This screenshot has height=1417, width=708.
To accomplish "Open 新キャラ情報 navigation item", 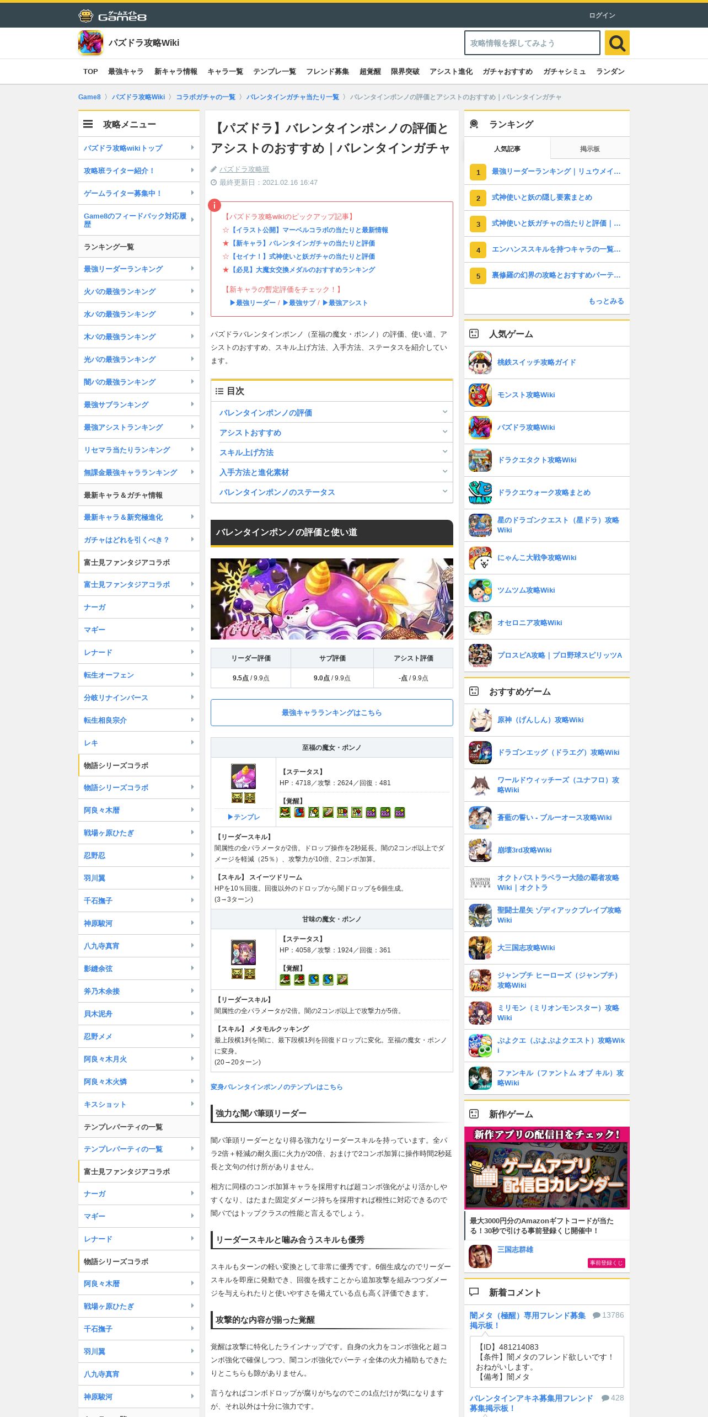I will pyautogui.click(x=176, y=72).
